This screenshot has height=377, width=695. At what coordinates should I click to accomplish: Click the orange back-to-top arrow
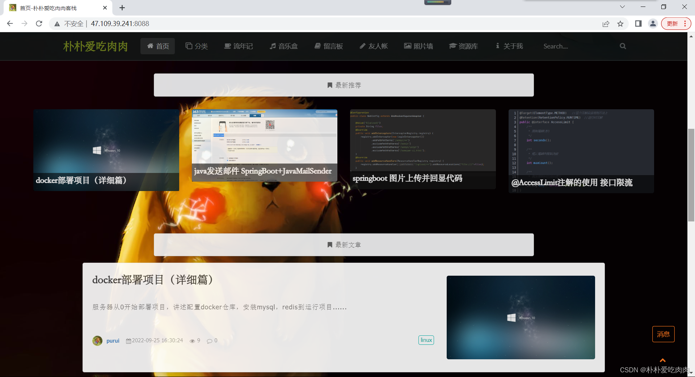click(663, 360)
